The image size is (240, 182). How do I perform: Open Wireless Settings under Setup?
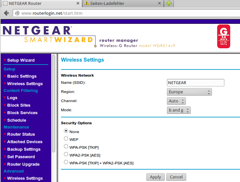pyautogui.click(x=25, y=84)
